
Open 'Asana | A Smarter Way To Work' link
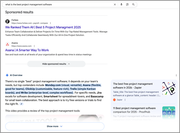[x=27, y=50]
